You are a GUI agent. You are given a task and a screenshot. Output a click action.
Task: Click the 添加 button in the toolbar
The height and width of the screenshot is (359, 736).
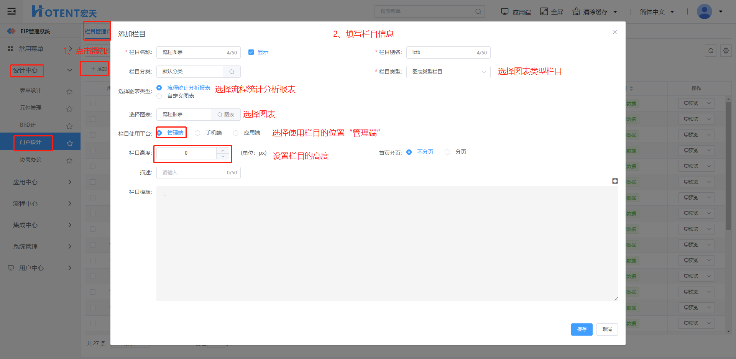click(x=98, y=69)
